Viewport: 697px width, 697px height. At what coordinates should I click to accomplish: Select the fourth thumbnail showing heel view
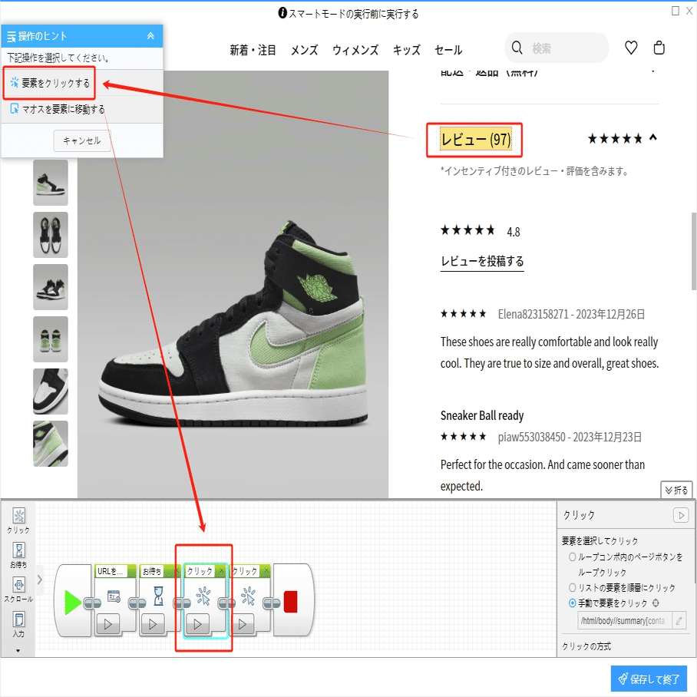coord(51,339)
